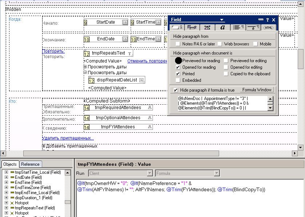Image resolution: width=305 pixels, height=217 pixels.
Task: Toggle 'Hide paragraph if formula is true'
Action: click(x=176, y=90)
